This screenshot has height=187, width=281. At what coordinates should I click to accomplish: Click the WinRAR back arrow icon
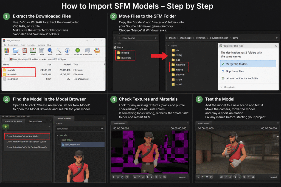coord(4,59)
